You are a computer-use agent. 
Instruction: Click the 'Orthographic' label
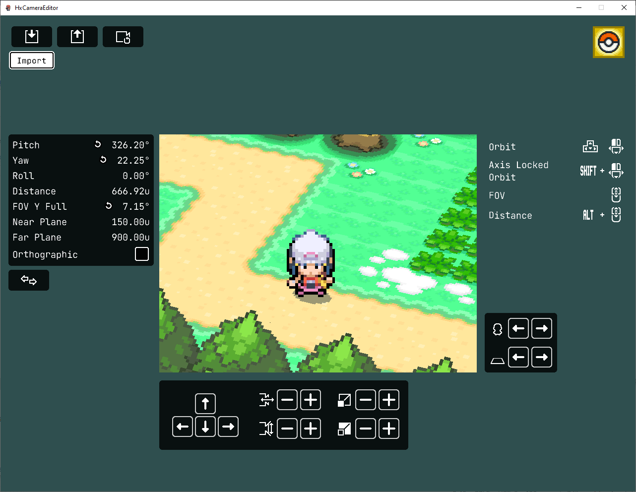tap(45, 254)
